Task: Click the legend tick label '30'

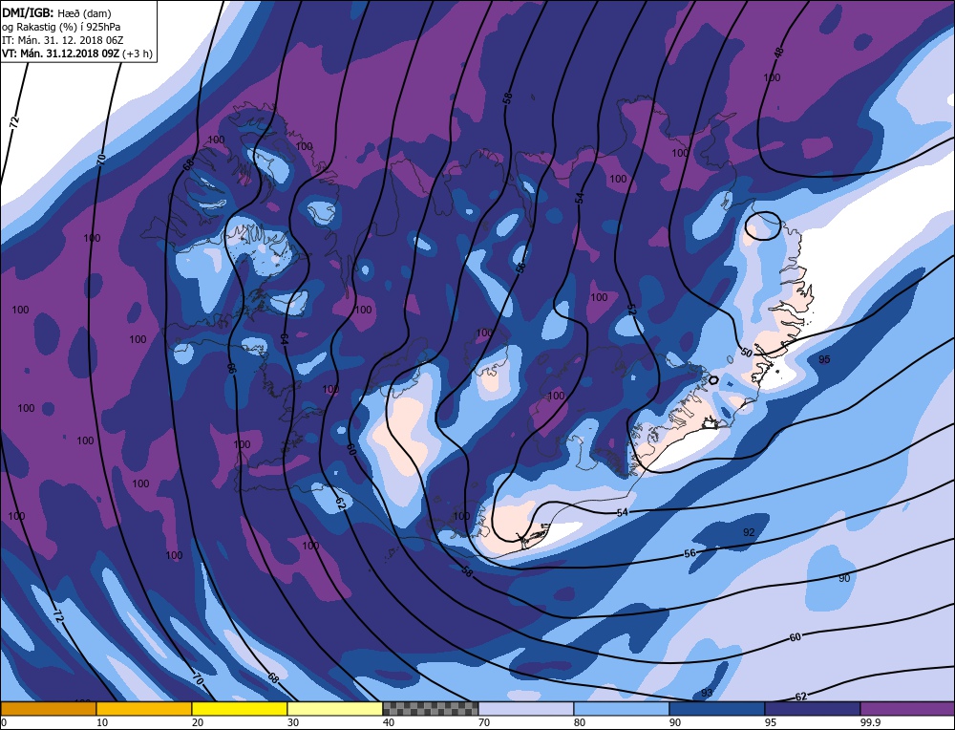Action: coord(292,722)
